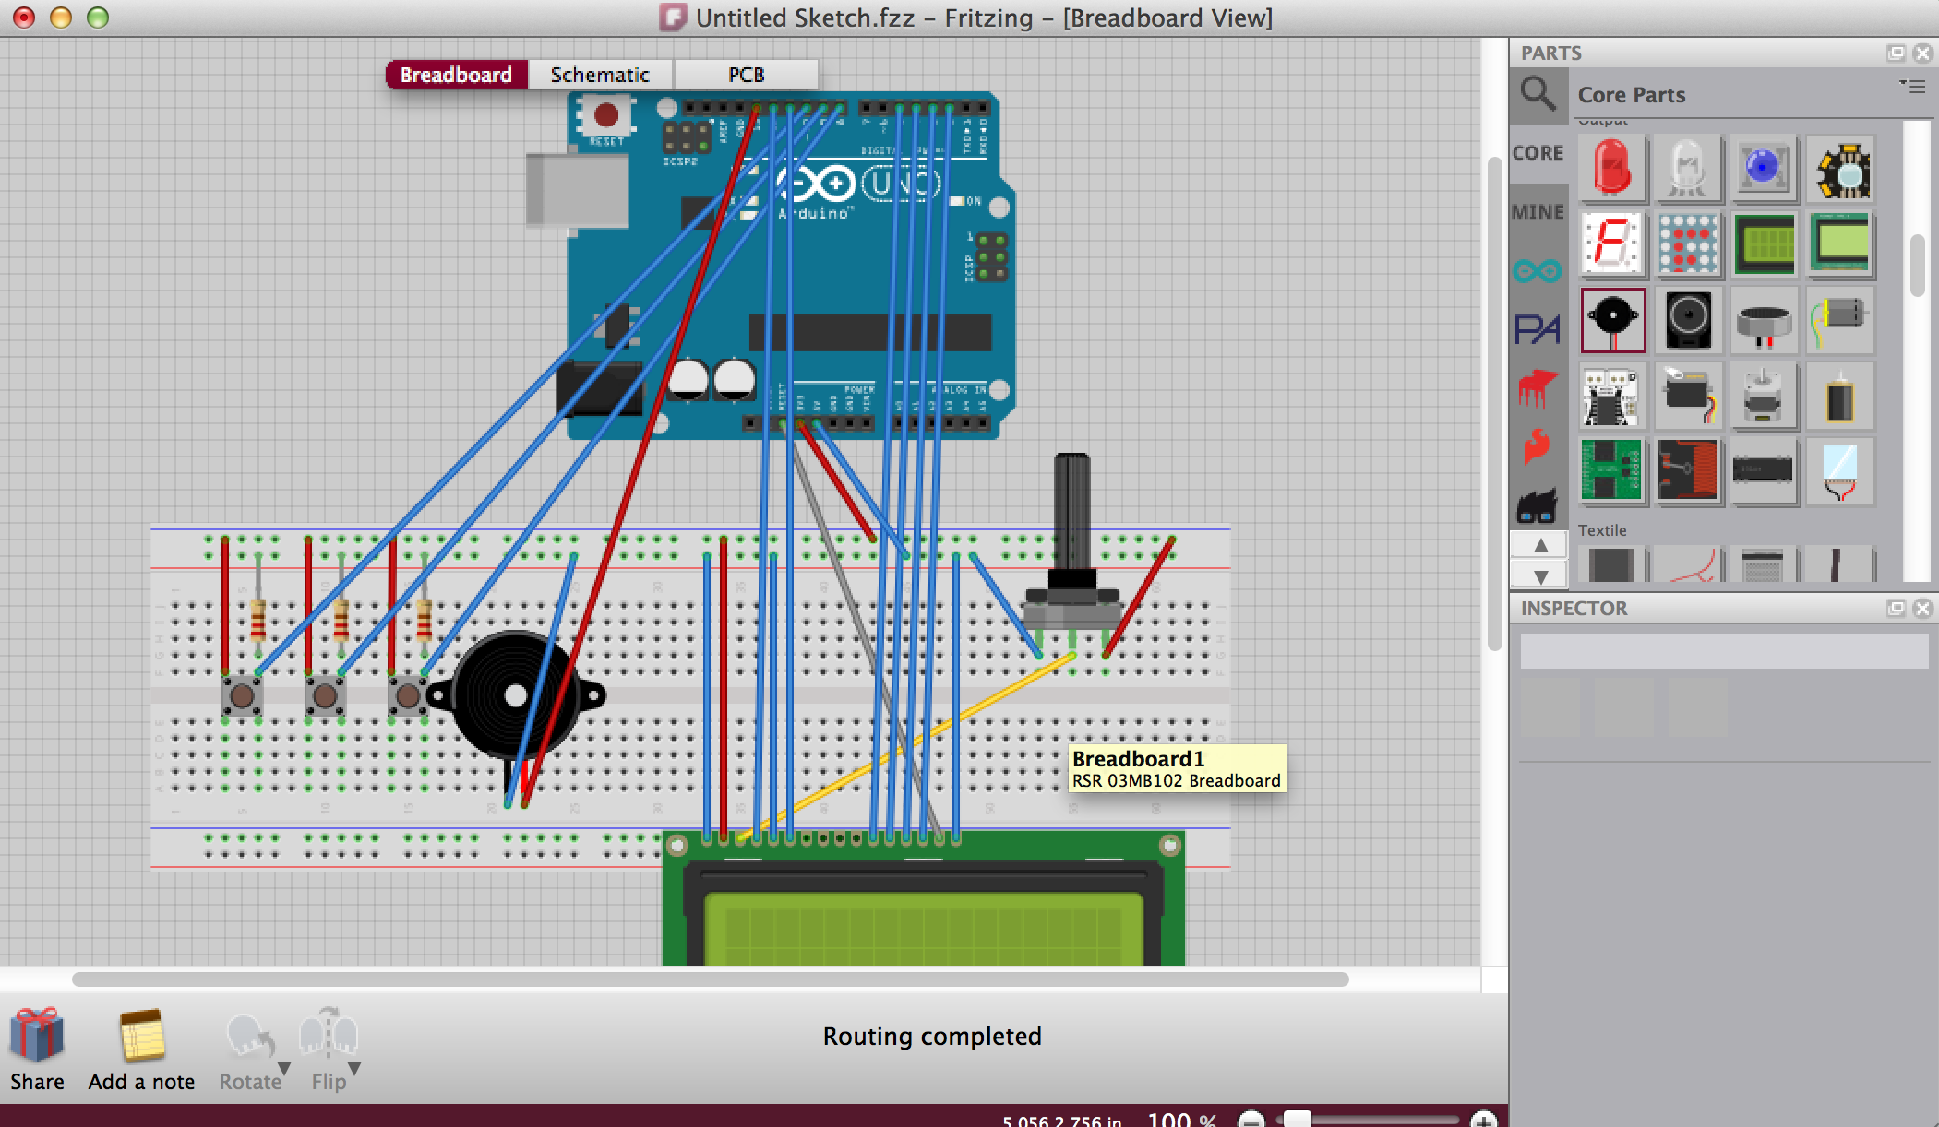Float the Parts panel window

[1896, 53]
